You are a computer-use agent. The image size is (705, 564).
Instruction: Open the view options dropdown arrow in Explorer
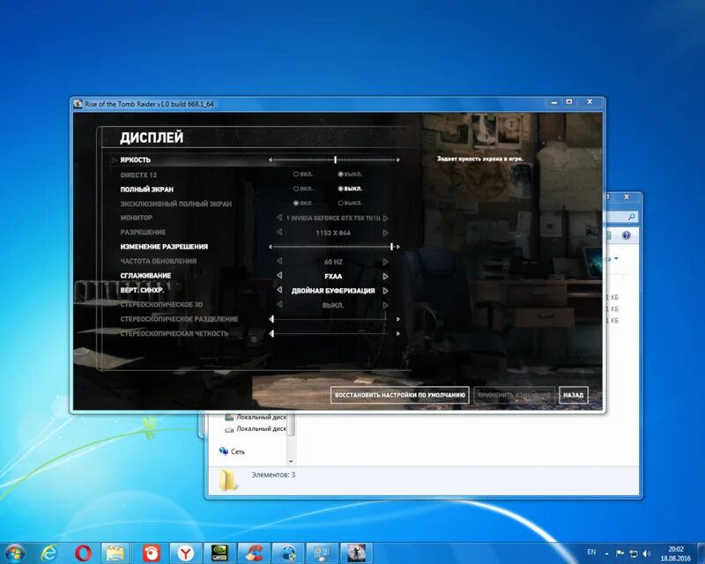tap(616, 258)
